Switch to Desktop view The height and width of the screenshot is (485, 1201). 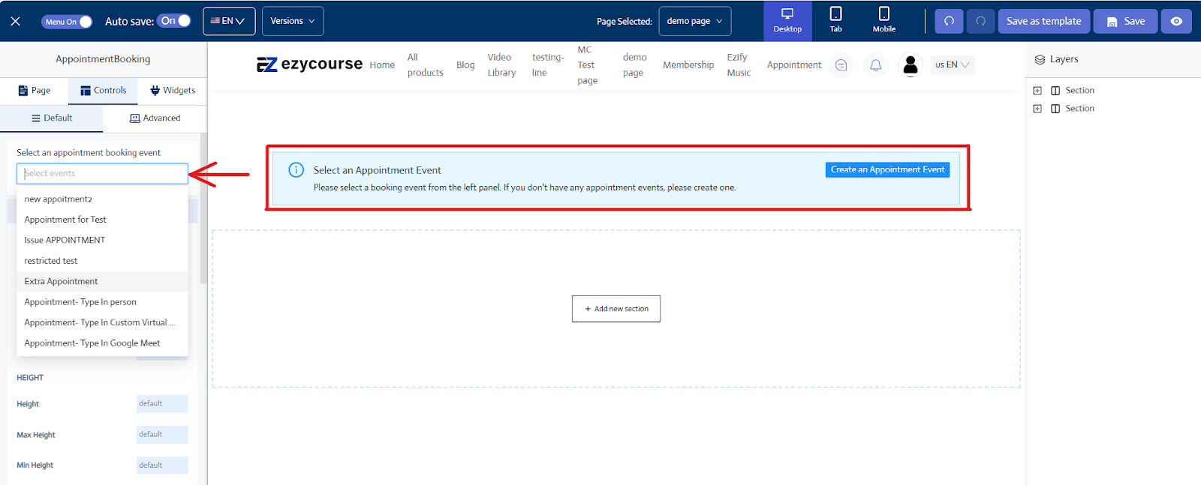787,21
